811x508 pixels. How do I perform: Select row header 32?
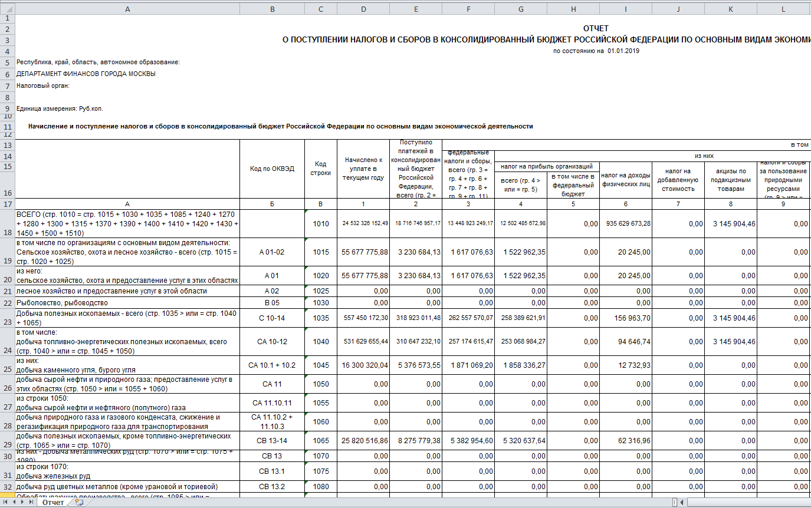[7, 487]
